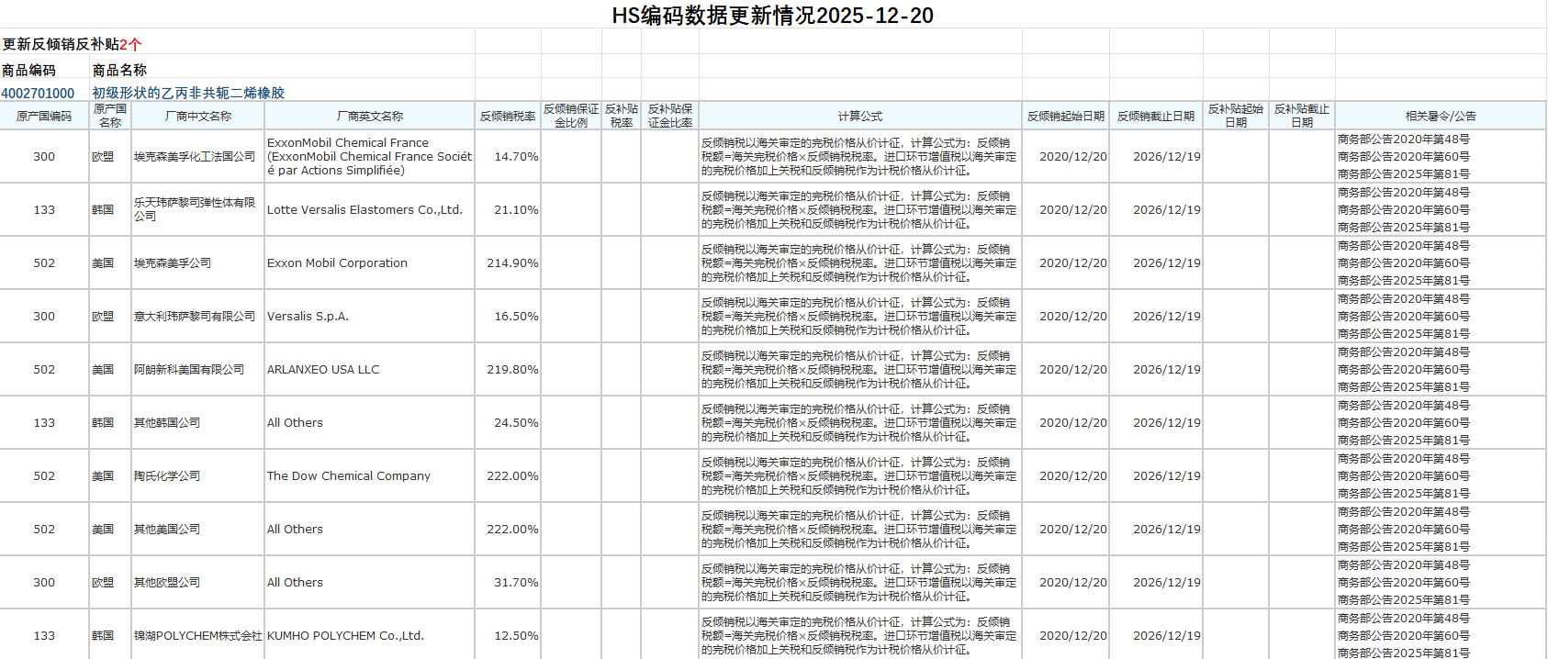1548x659 pixels.
Task: Click the announcements cell in ExxonMobil Chemical France row
Action: point(1441,157)
